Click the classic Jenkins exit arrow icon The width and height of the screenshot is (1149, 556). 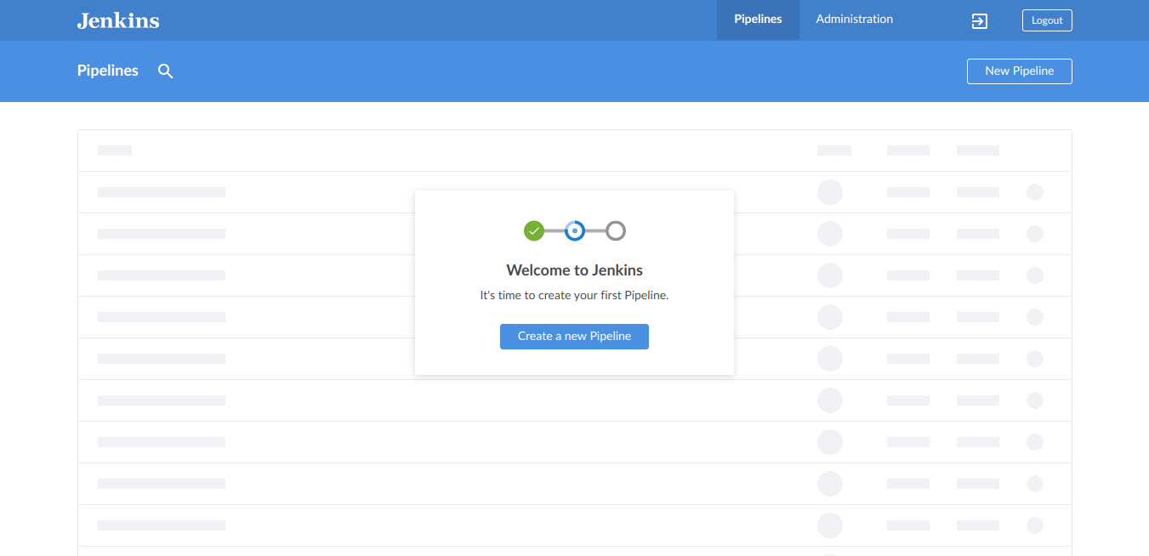coord(980,21)
